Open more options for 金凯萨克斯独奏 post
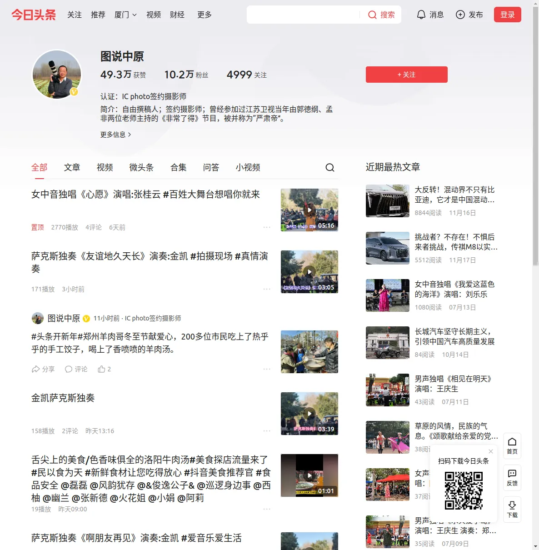Image resolution: width=539 pixels, height=550 pixels. pyautogui.click(x=267, y=431)
